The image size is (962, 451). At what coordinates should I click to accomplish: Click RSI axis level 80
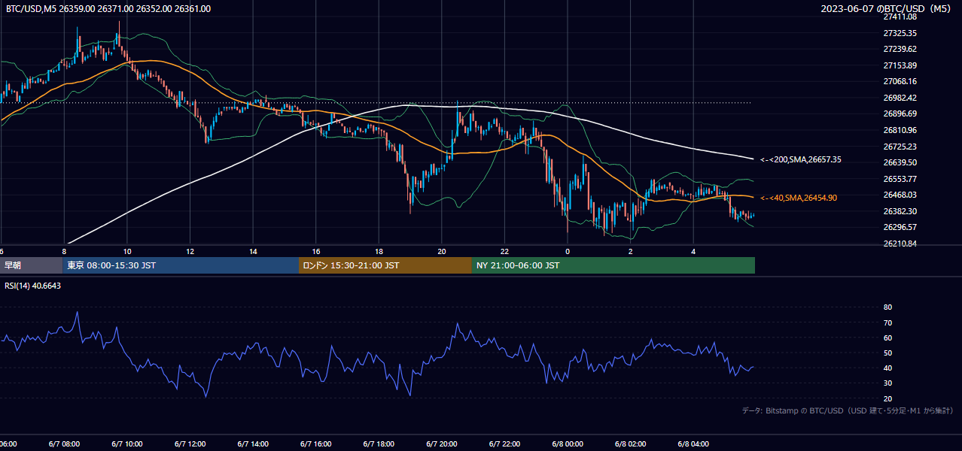tap(887, 307)
